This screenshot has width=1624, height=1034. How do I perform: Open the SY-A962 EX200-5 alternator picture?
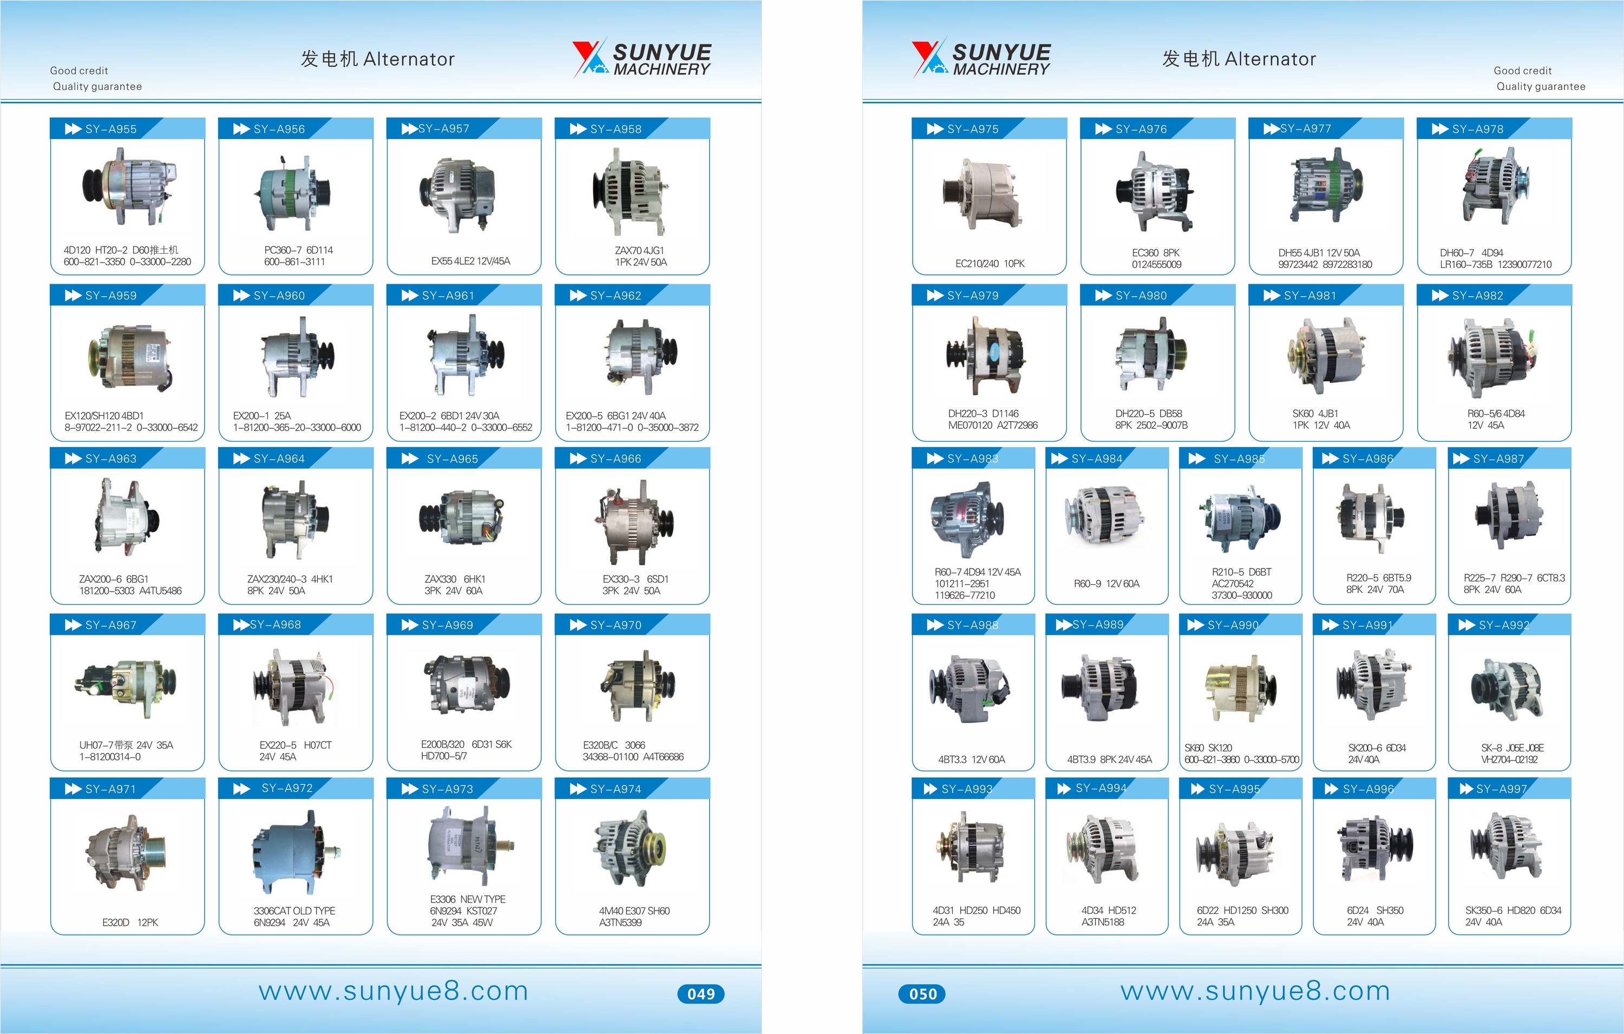click(x=640, y=356)
